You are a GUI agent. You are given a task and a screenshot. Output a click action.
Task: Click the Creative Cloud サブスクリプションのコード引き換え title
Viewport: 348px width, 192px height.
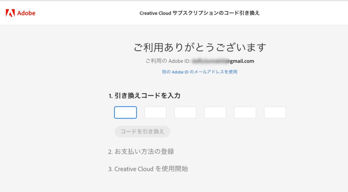(199, 13)
